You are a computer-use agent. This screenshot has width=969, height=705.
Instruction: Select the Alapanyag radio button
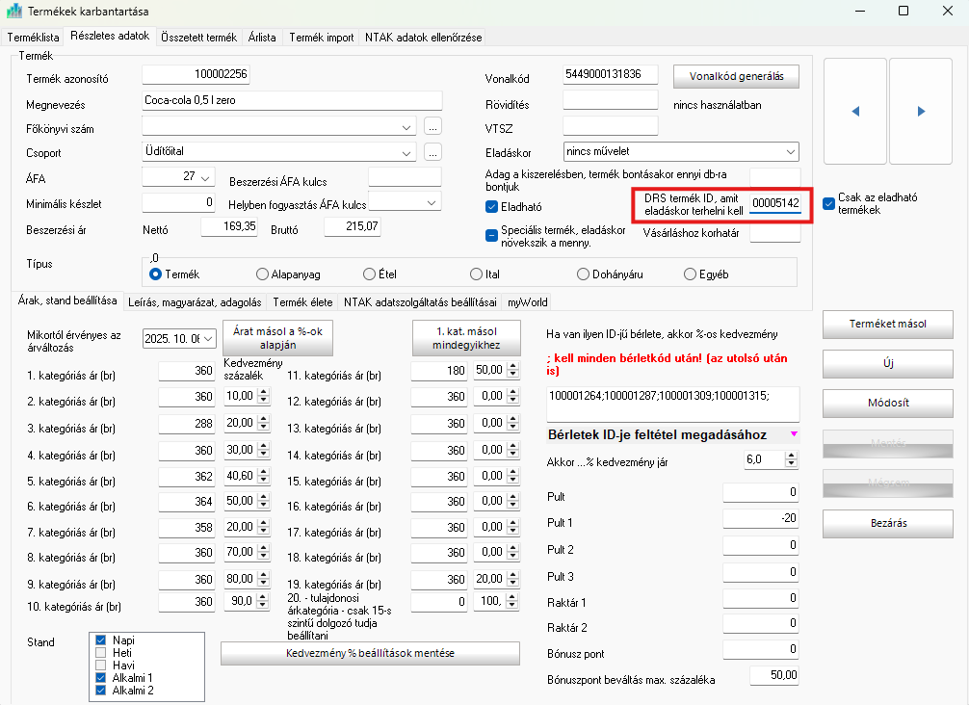[262, 274]
